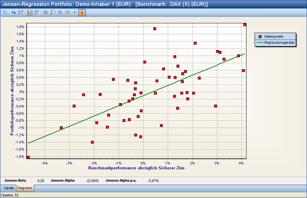Click the Jensen-Alpha p.a. value -5,47%
Image resolution: width=307 pixels, height=198 pixels.
pos(153,180)
